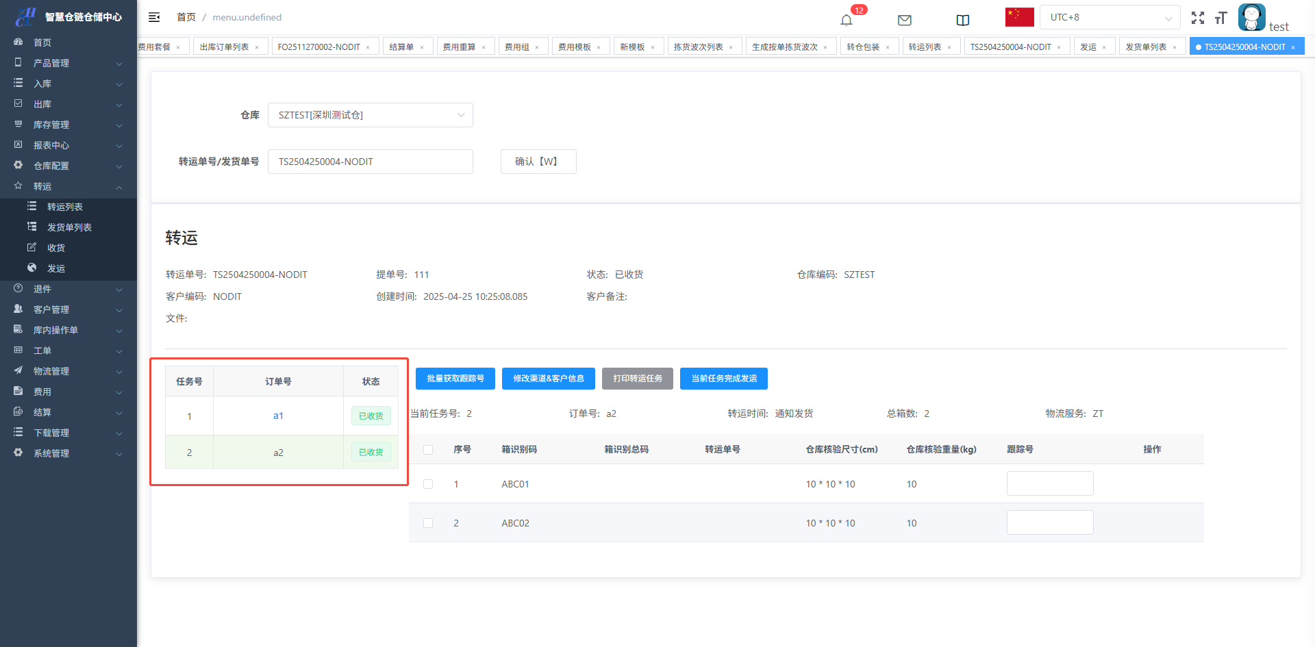Click the 当前任务完成发运 button

point(723,379)
